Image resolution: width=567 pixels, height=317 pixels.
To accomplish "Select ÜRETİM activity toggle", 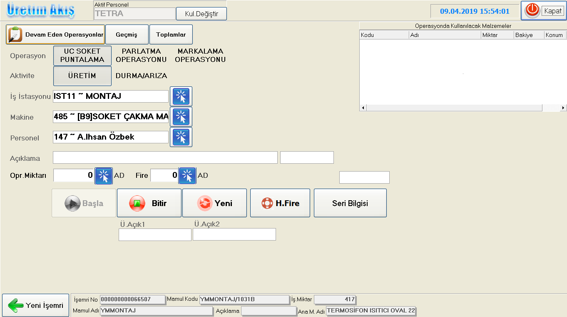I will point(82,76).
